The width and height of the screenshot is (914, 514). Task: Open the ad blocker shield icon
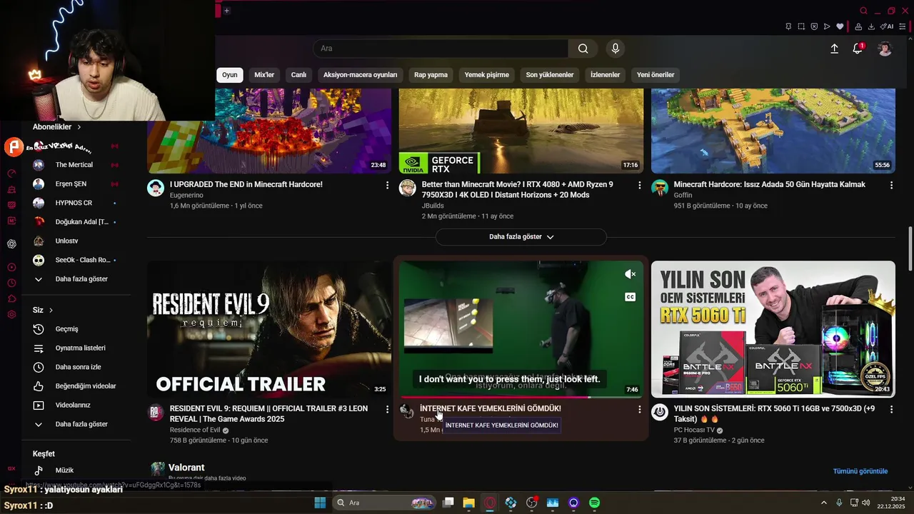(814, 26)
